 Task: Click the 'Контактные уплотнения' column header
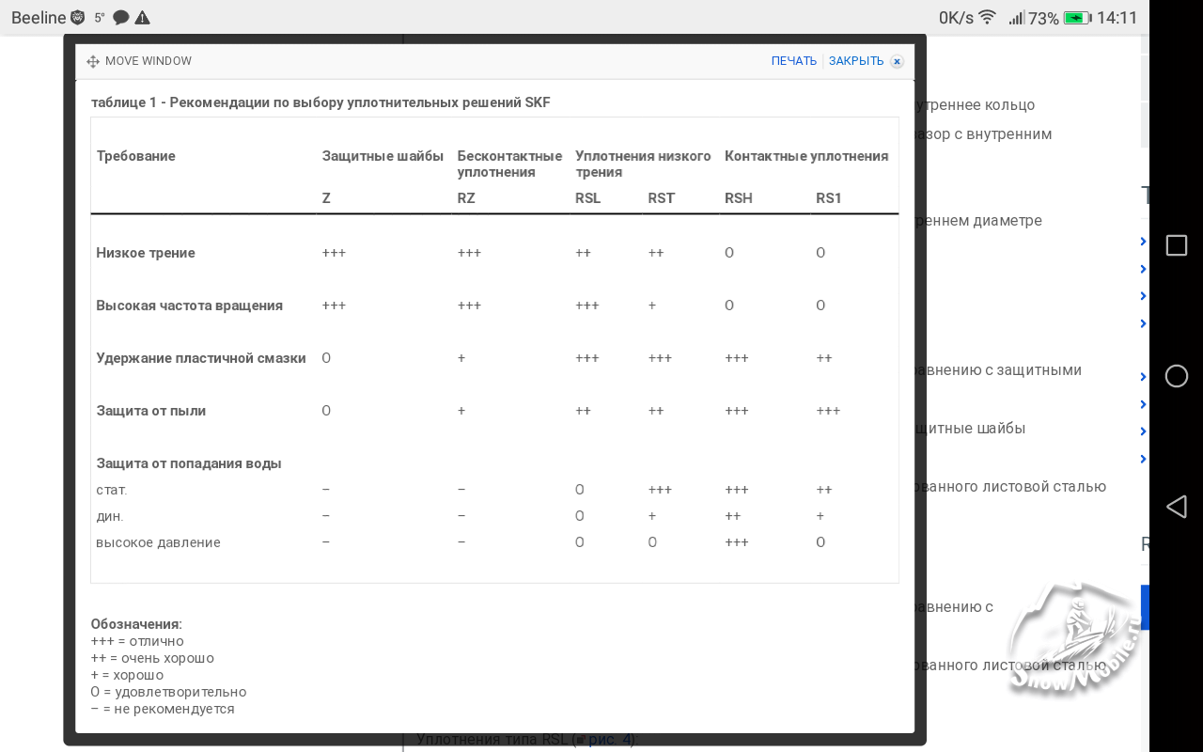[806, 156]
